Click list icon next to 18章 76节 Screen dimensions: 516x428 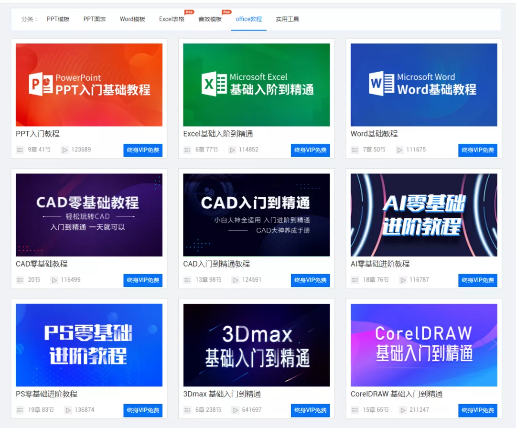pyautogui.click(x=355, y=280)
